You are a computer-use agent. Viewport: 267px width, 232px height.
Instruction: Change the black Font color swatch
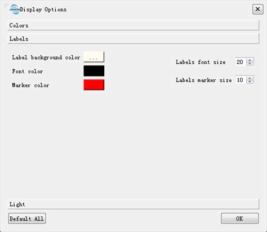click(94, 71)
